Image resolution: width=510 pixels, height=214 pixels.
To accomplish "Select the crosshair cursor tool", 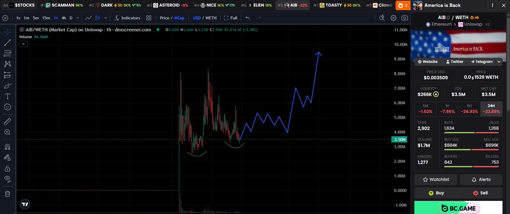I will pos(7,32).
